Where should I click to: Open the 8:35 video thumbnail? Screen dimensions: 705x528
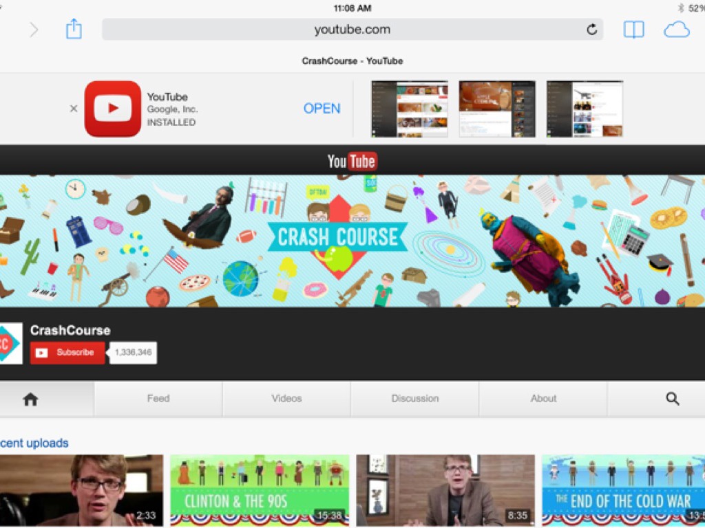[x=445, y=489]
